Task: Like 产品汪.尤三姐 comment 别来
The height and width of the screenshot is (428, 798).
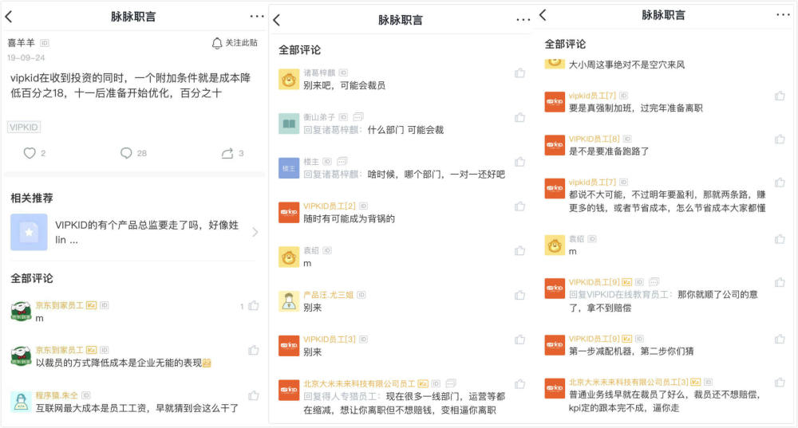Action: [x=519, y=296]
